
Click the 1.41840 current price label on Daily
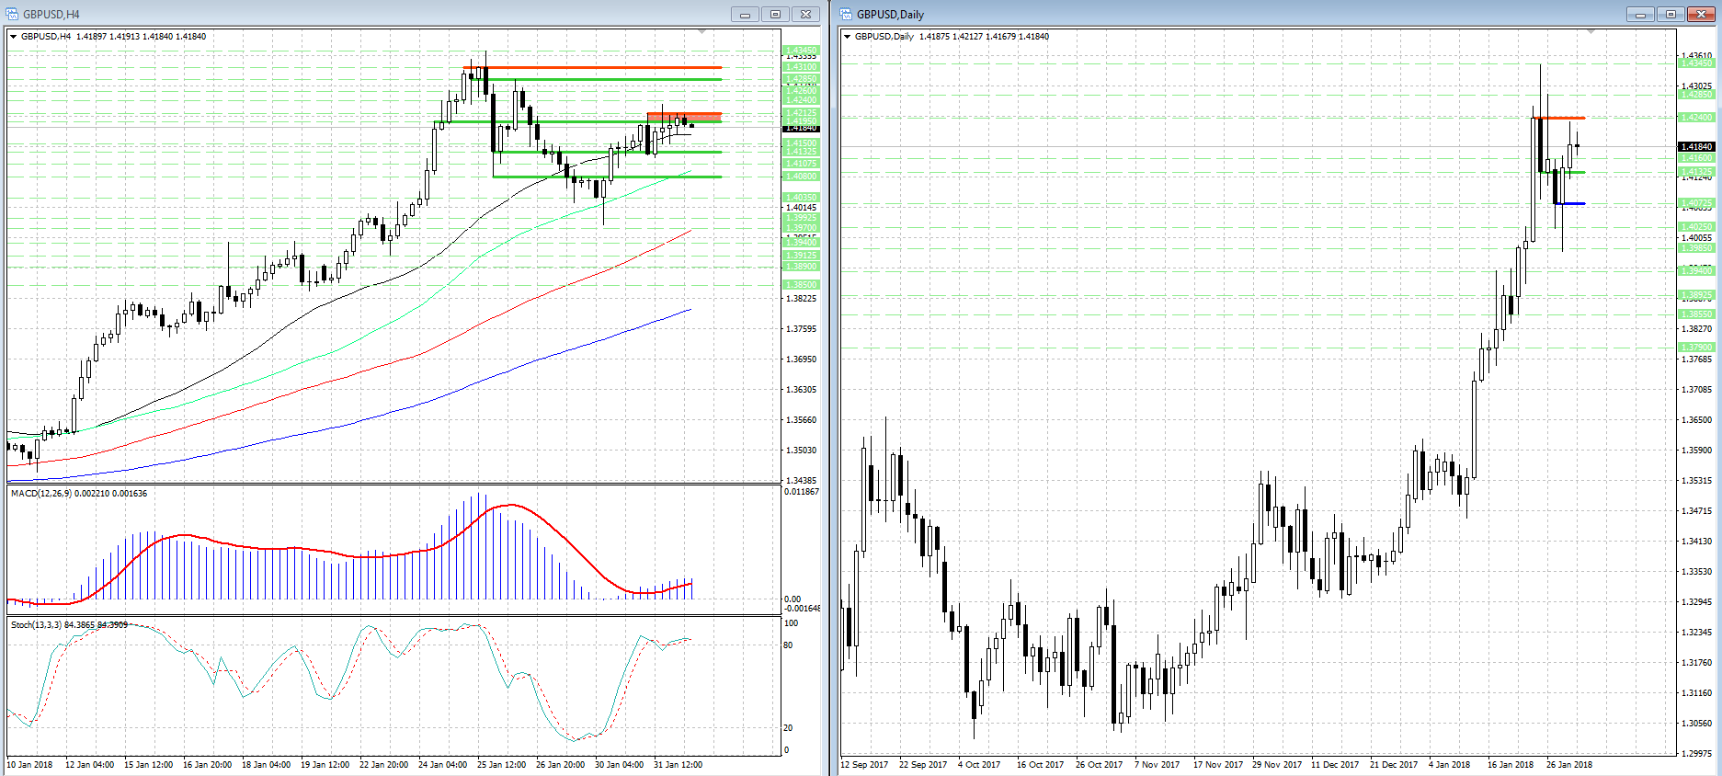1696,147
